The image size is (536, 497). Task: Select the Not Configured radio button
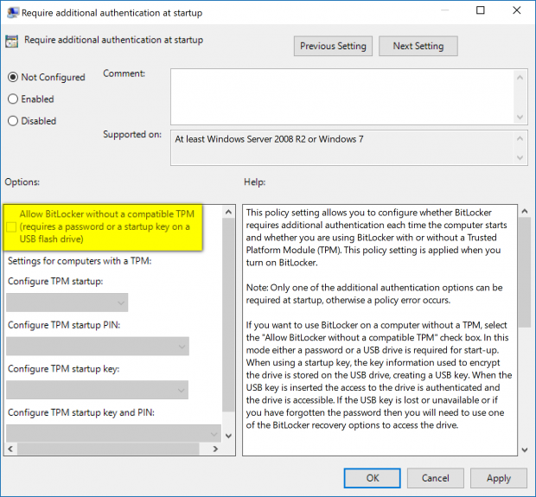13,77
